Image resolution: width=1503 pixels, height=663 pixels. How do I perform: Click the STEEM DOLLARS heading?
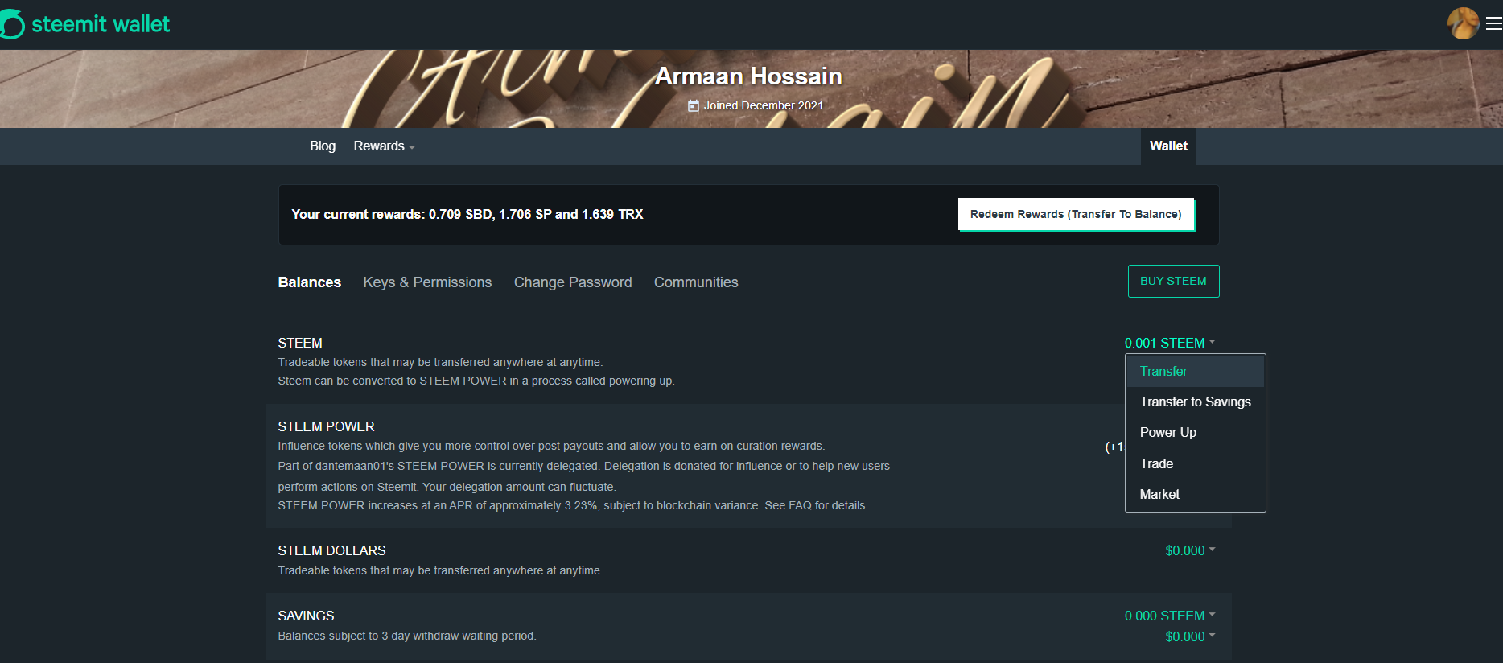tap(331, 551)
